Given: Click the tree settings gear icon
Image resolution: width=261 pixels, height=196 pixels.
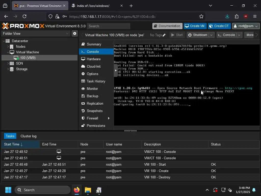Looking at the screenshot, I should pyautogui.click(x=75, y=33).
